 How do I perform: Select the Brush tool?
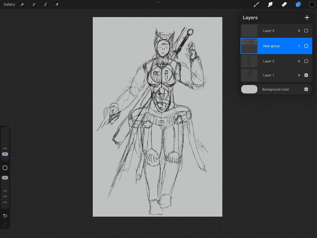(x=256, y=4)
